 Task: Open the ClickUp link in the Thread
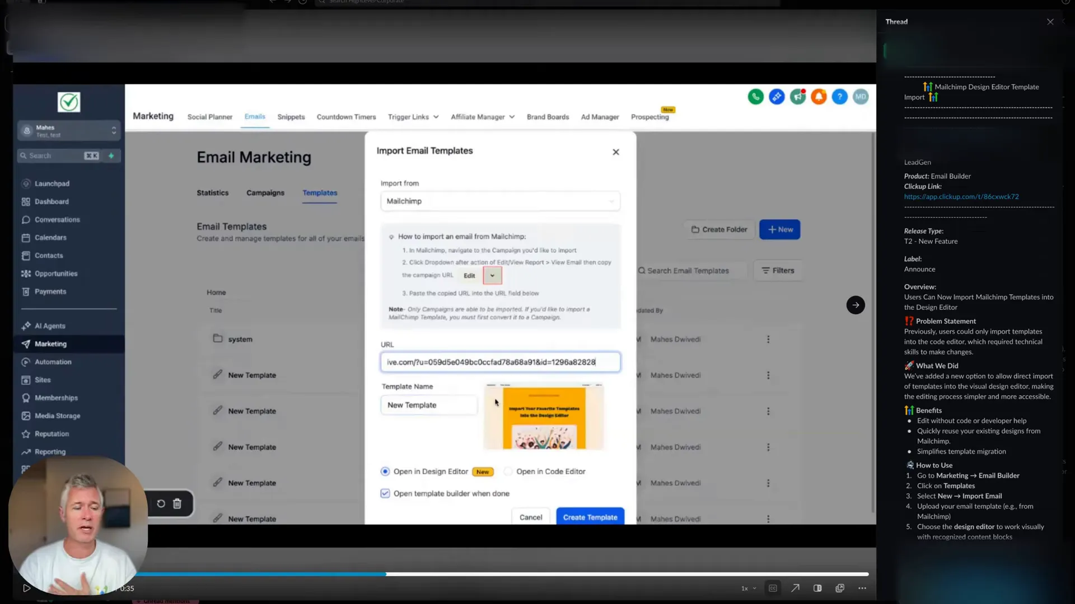point(961,197)
